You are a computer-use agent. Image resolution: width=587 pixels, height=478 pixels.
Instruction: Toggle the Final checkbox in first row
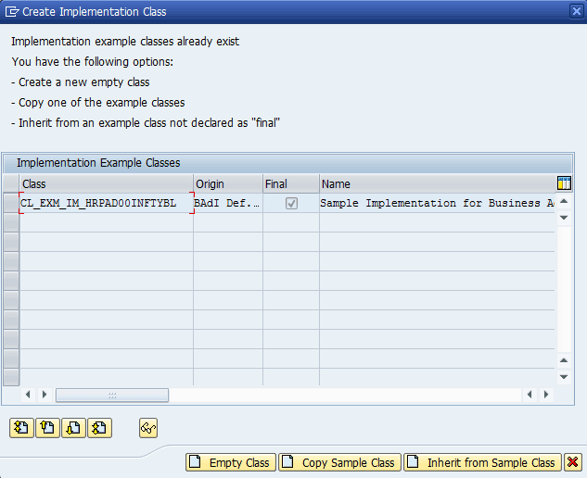pos(291,203)
